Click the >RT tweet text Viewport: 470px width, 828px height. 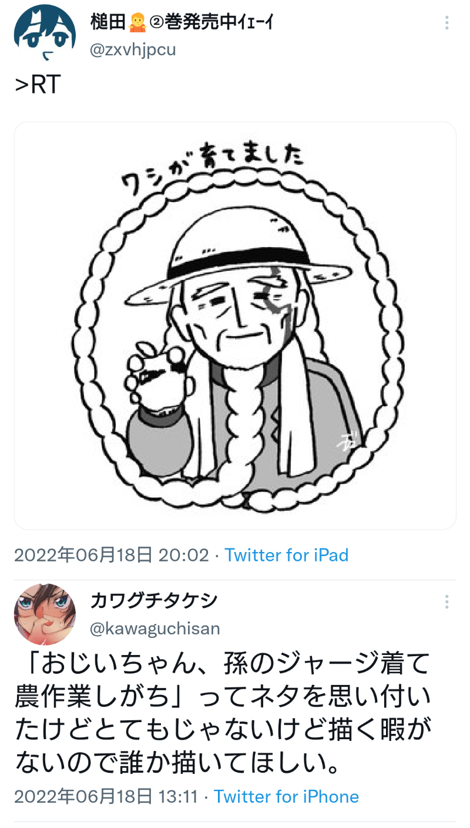[38, 85]
